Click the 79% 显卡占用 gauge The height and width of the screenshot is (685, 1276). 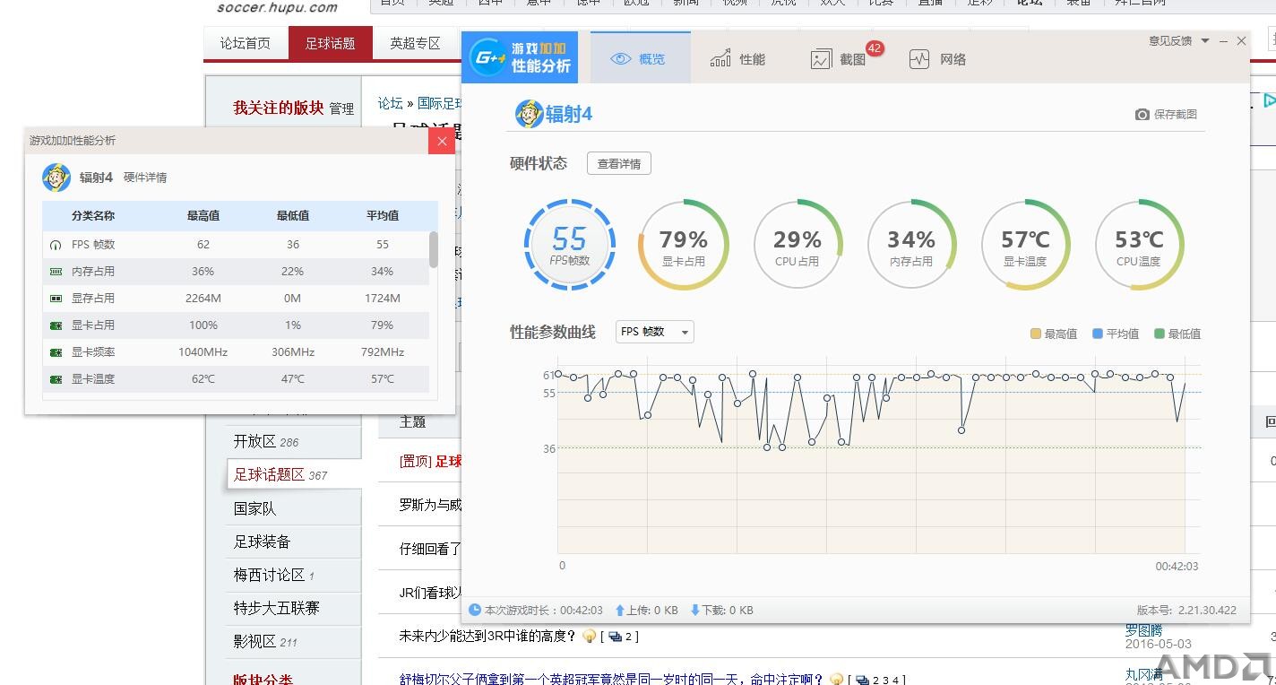tap(684, 245)
